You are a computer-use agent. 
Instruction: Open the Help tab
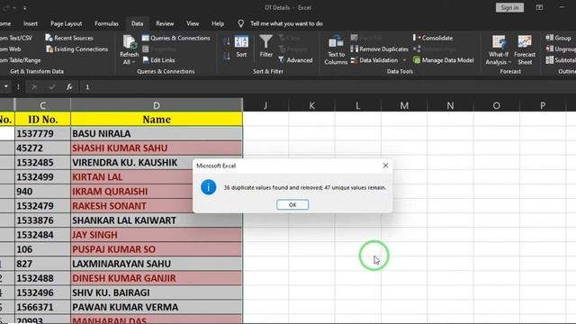(x=218, y=23)
